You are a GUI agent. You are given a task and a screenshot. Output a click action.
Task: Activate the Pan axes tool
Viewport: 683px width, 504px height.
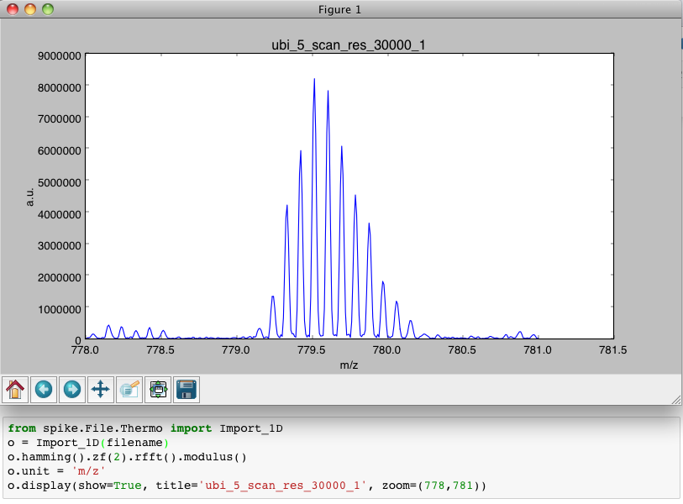pyautogui.click(x=101, y=389)
